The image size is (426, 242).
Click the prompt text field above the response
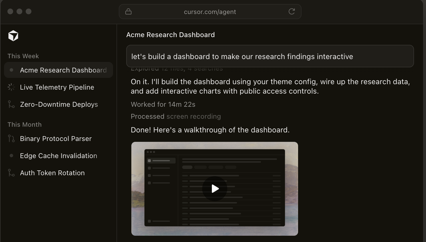[x=270, y=56]
